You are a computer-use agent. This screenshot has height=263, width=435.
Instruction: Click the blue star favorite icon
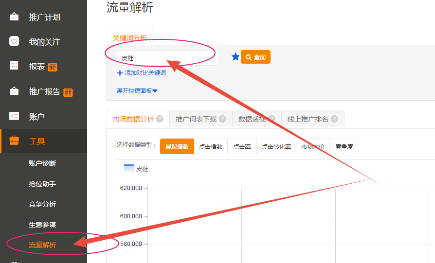coord(236,57)
